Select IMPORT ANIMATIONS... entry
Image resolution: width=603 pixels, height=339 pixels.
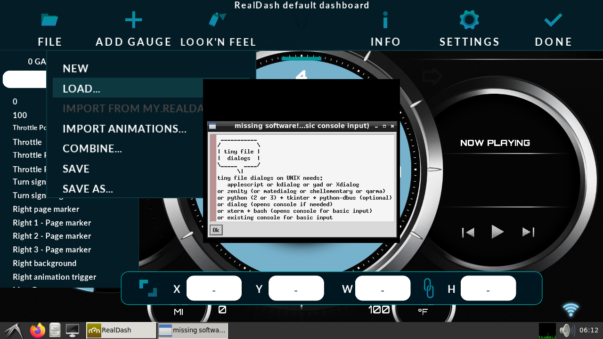pyautogui.click(x=124, y=129)
